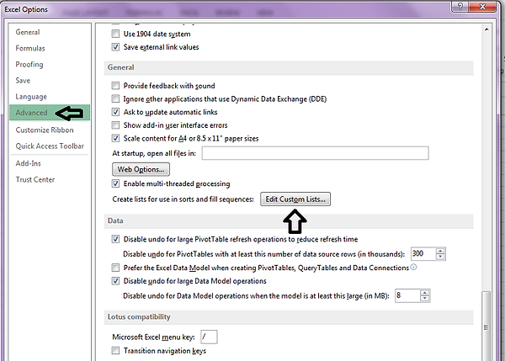Image resolution: width=505 pixels, height=361 pixels.
Task: Open the General options category
Action: 28,32
